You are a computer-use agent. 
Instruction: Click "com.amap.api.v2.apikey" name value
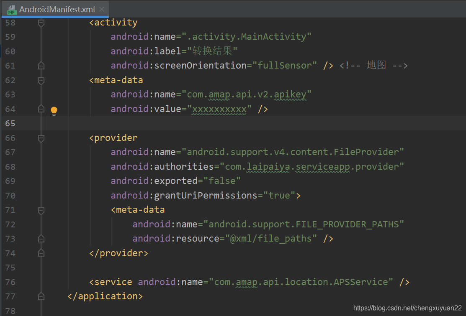[246, 94]
